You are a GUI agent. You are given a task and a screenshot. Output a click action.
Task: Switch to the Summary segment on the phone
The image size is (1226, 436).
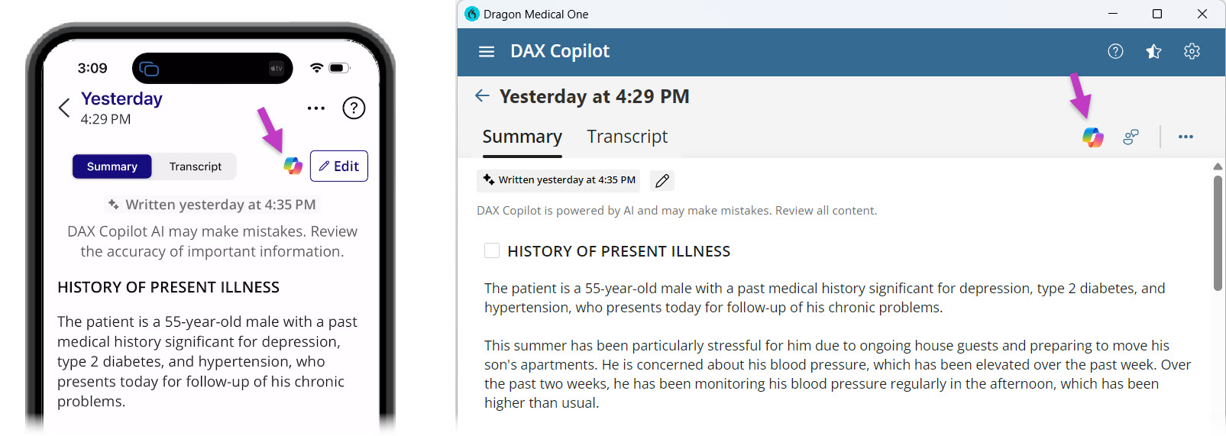(x=112, y=166)
